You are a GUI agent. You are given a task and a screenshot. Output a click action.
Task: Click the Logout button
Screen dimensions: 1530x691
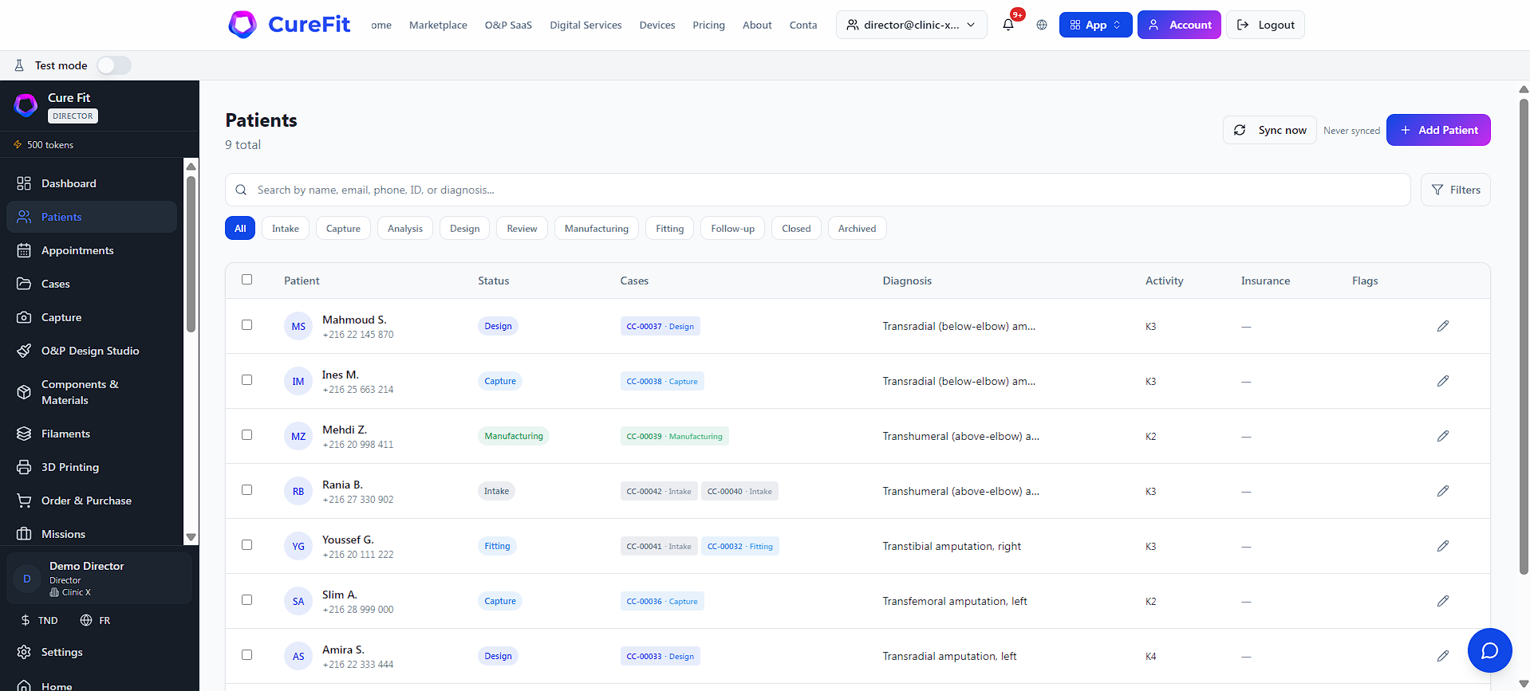point(1265,25)
